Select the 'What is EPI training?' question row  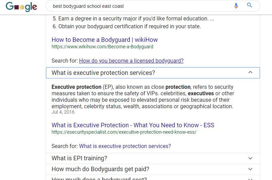click(x=153, y=158)
